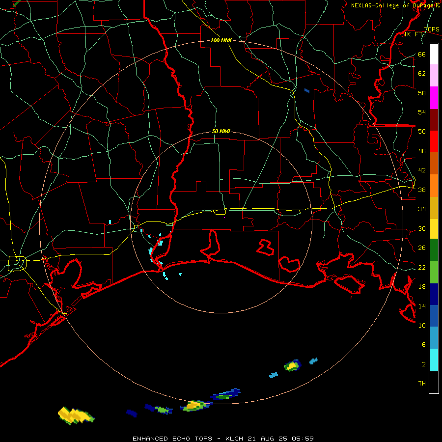Click the legend value "62"
This screenshot has width=442, height=442.
pyautogui.click(x=422, y=73)
